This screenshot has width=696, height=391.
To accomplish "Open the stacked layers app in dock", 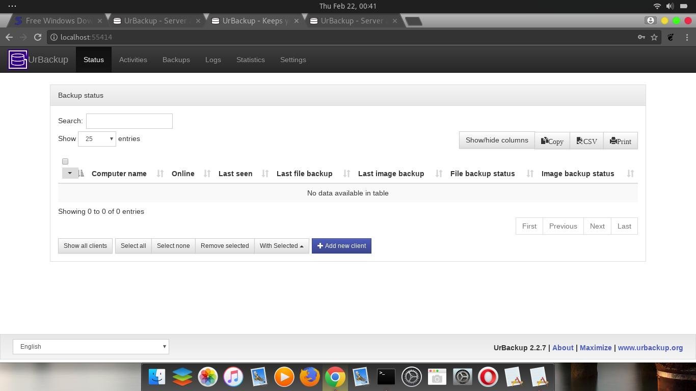I will pyautogui.click(x=182, y=377).
